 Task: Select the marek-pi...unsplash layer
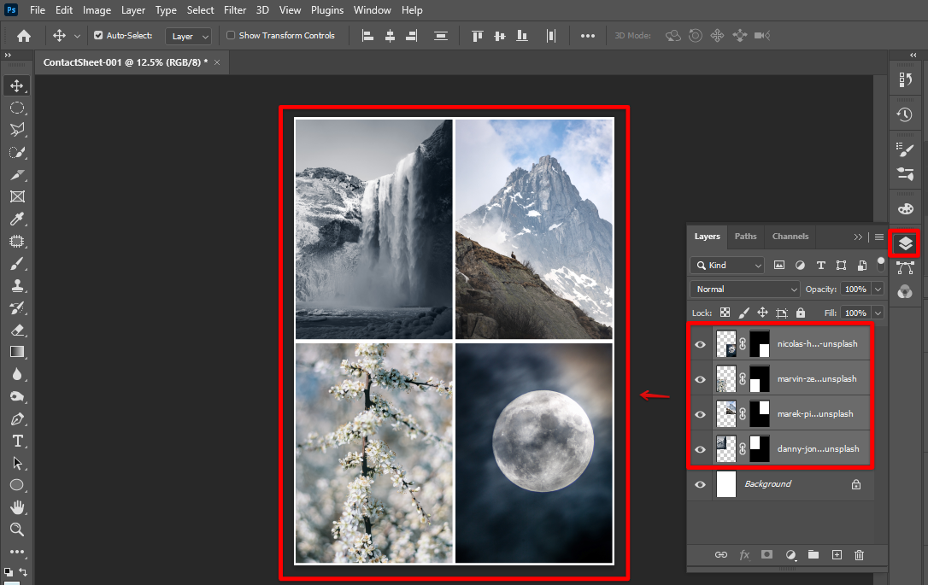point(814,414)
